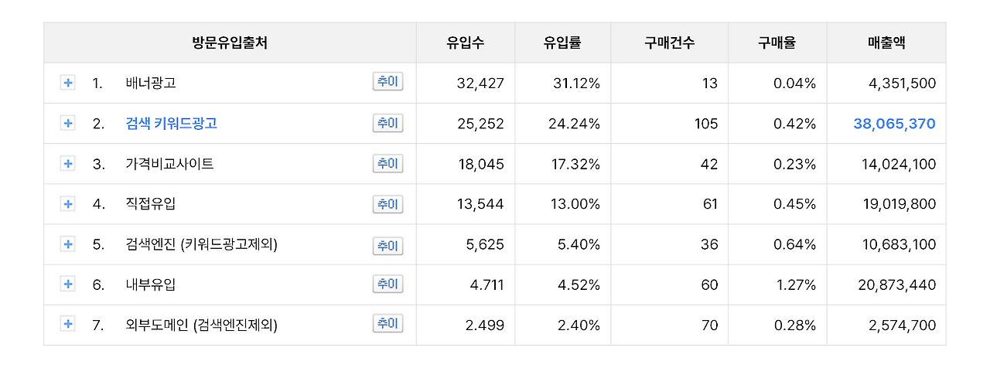Expand the 직접유입 row plus icon
The width and height of the screenshot is (990, 368).
(x=68, y=203)
